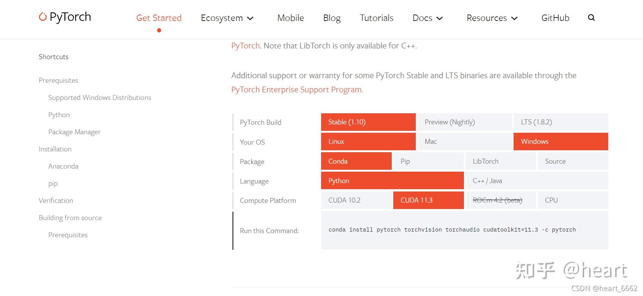Viewport: 643px width, 296px height.
Task: Expand the Docs dropdown chevron
Action: tap(439, 18)
